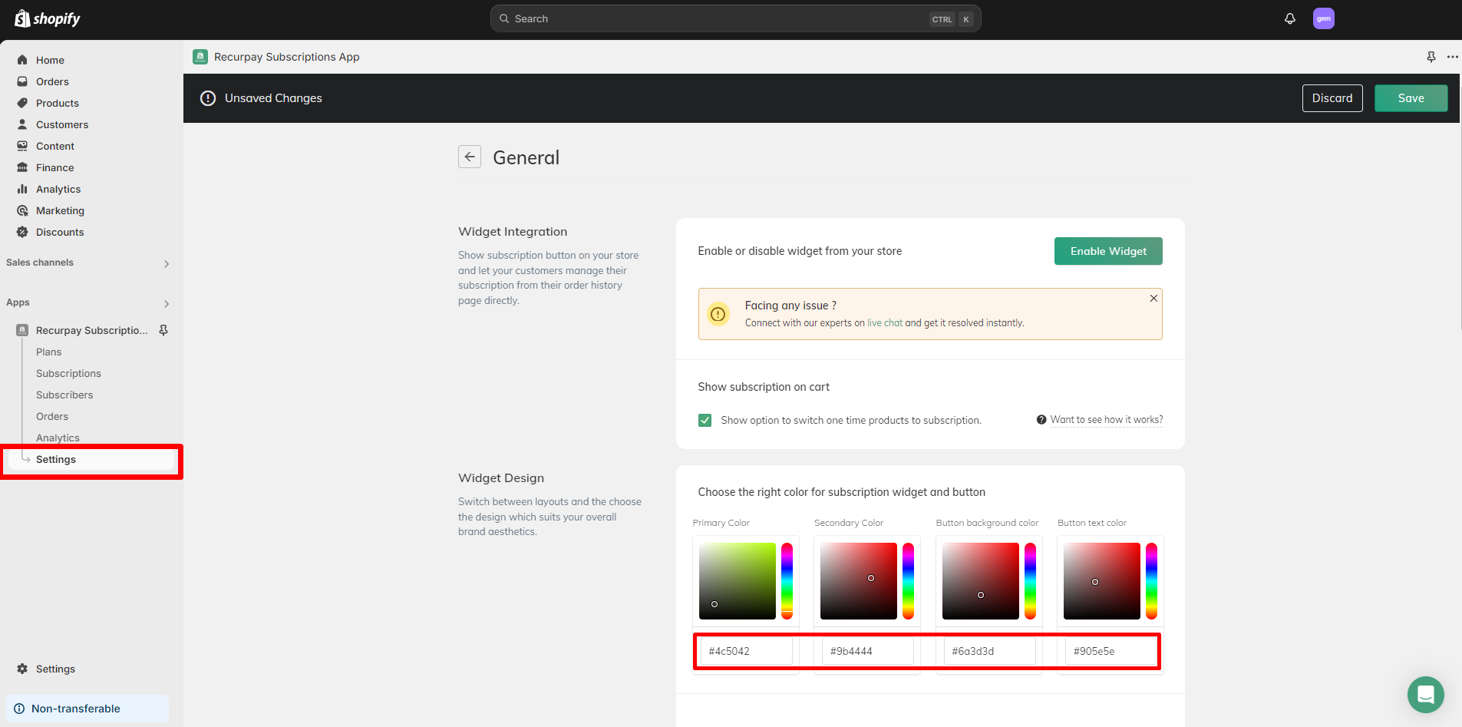Click the Customers icon
The width and height of the screenshot is (1462, 727).
click(x=23, y=124)
